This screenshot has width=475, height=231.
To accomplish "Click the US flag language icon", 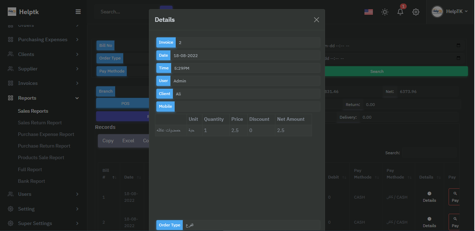I will pos(368,12).
